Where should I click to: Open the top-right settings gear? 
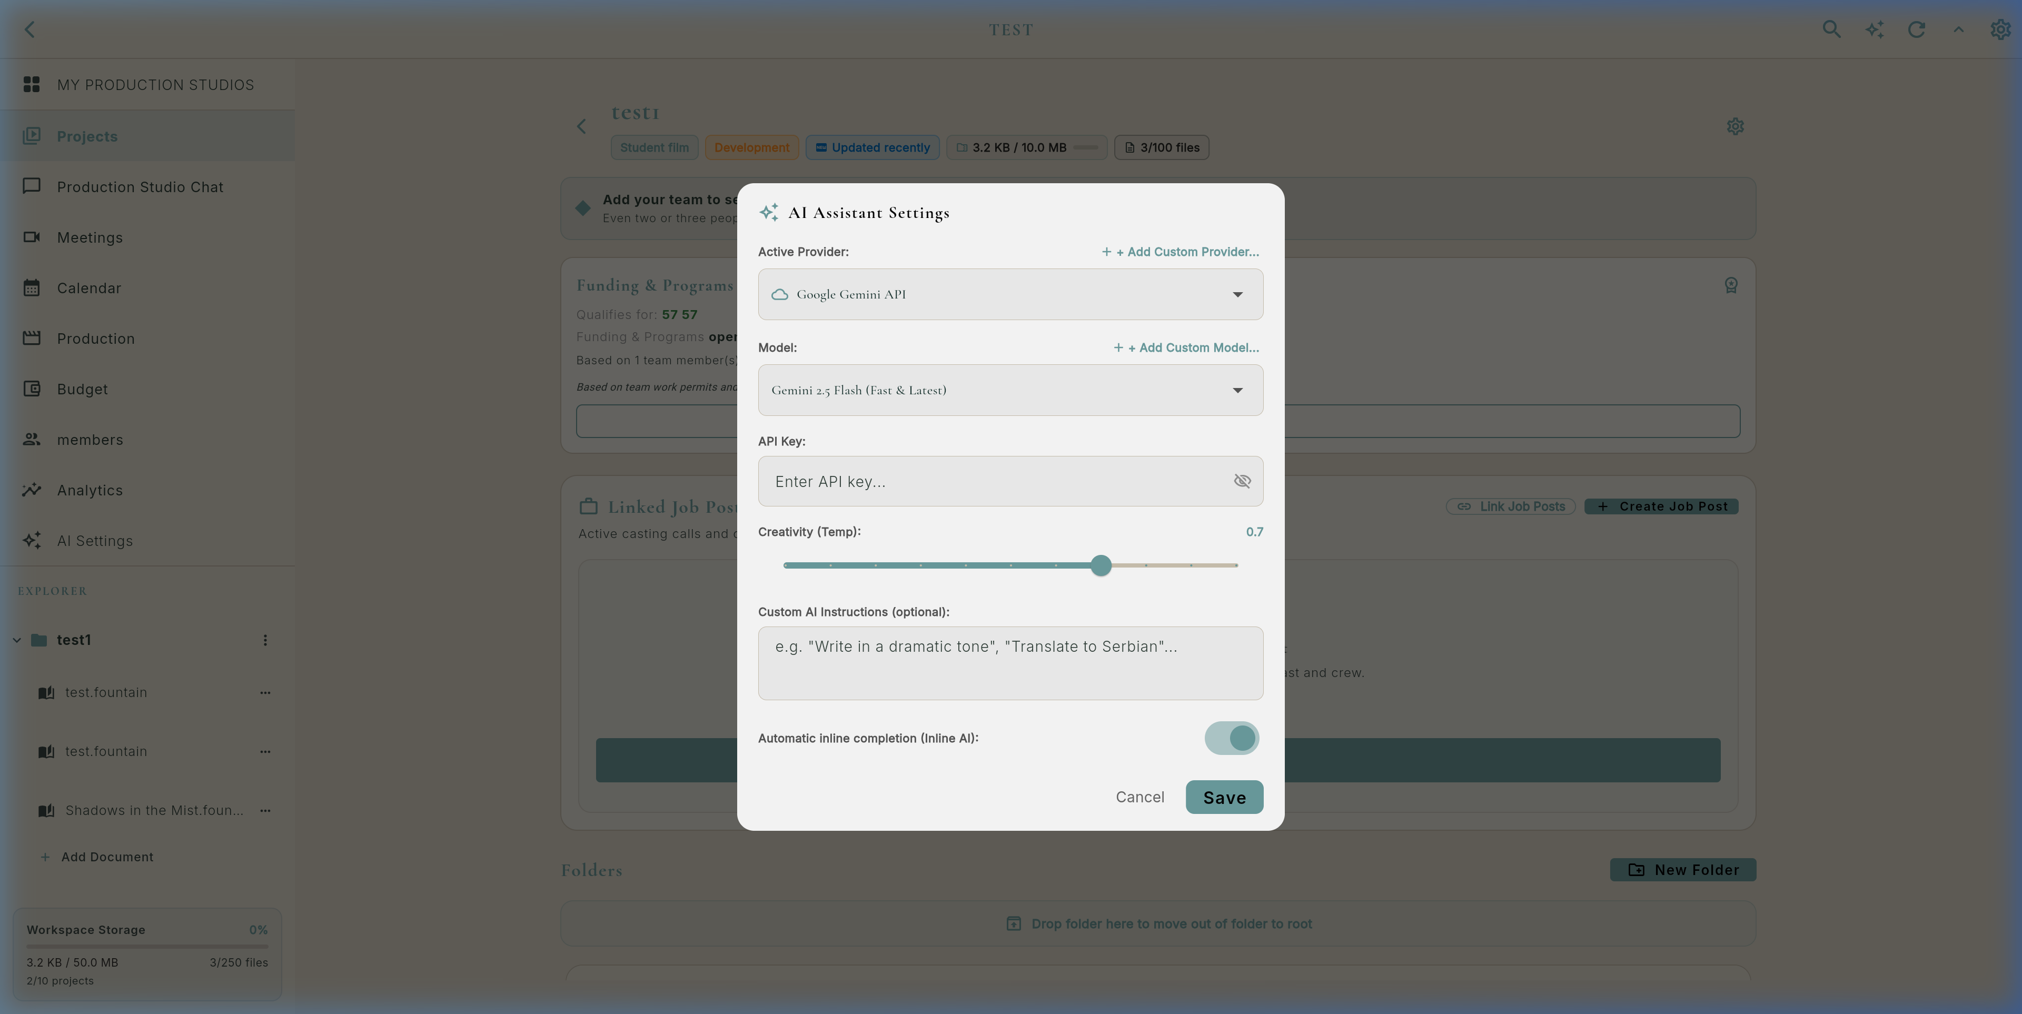tap(2000, 29)
